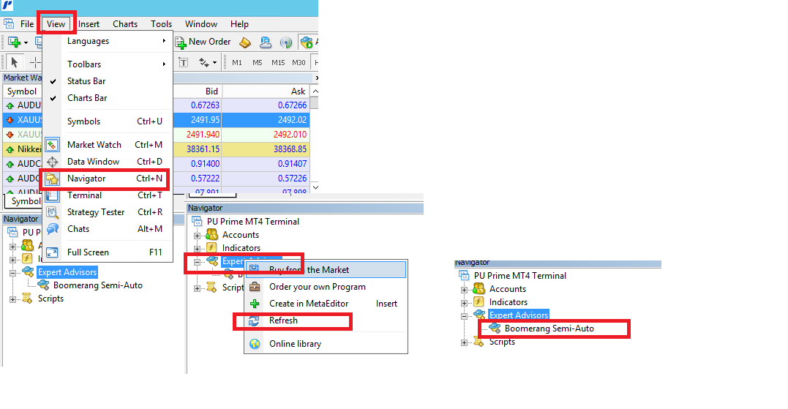Click Create in MetaEditor plus icon
This screenshot has width=788, height=409.
tap(255, 304)
